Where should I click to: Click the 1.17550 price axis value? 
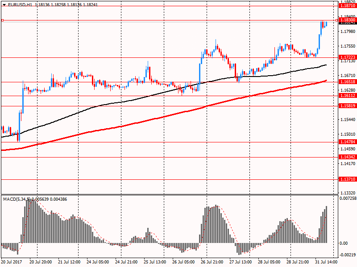348,46
